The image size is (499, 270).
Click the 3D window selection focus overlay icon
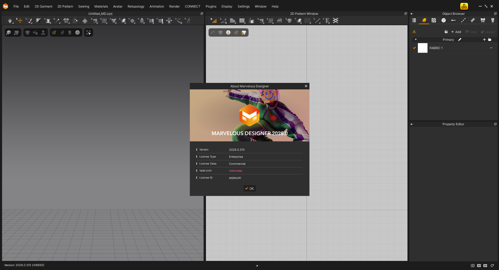pos(89,32)
